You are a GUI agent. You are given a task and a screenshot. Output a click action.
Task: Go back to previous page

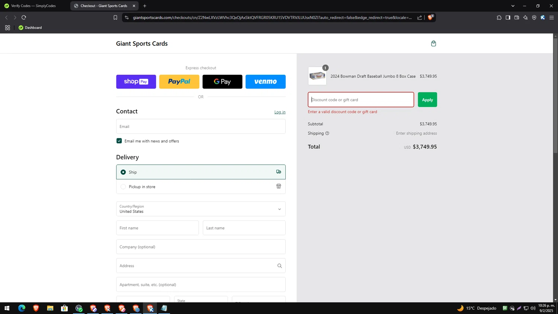6,17
